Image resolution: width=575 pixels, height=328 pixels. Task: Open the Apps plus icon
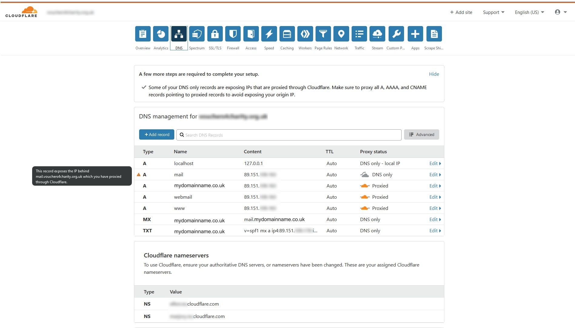pyautogui.click(x=415, y=34)
